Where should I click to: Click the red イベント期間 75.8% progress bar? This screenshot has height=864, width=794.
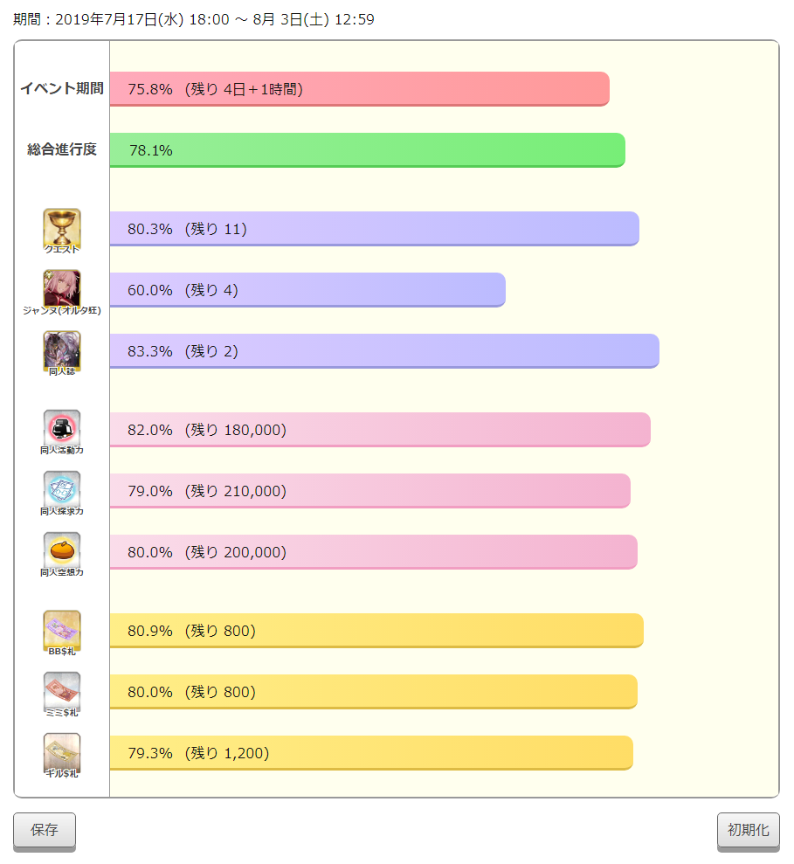pyautogui.click(x=359, y=89)
